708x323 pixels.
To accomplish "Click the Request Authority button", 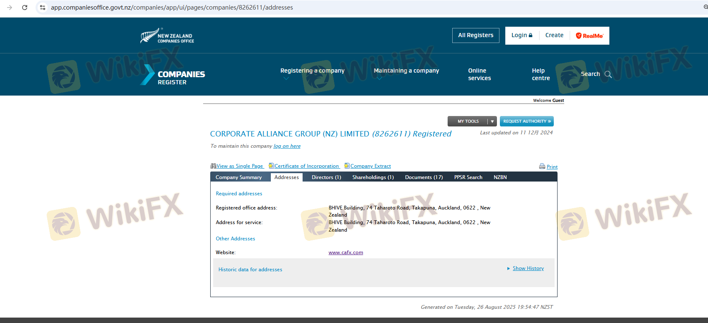I will [527, 121].
